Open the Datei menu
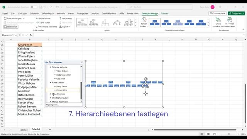The width and height of the screenshot is (247, 139). (x=5, y=14)
